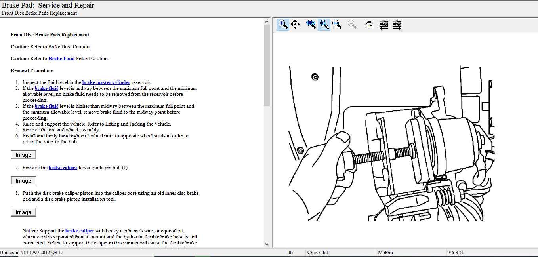Viewport: 538px width, 257px height.
Task: Select the zoom in magnifier tool
Action: click(x=283, y=24)
